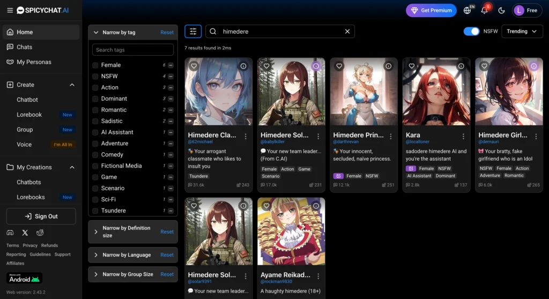Favorite the Ayame Reikad... card heart
This screenshot has height=299, width=549.
click(x=266, y=206)
